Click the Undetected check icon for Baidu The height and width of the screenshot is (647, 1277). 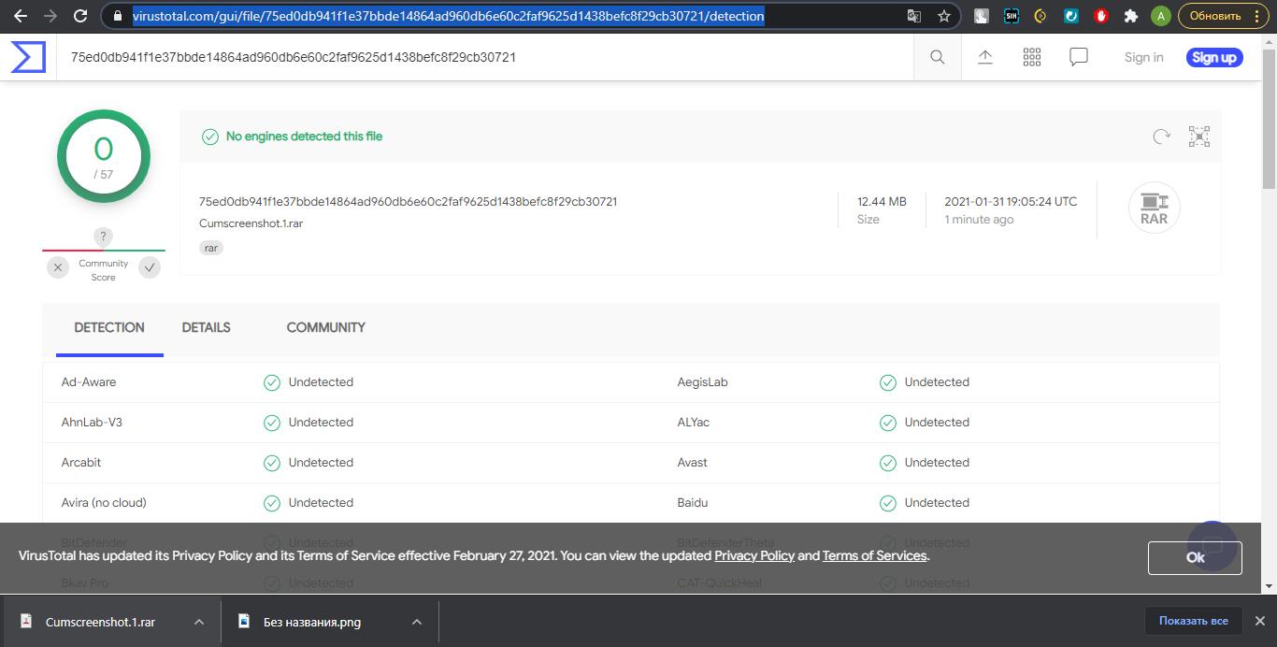click(x=888, y=503)
